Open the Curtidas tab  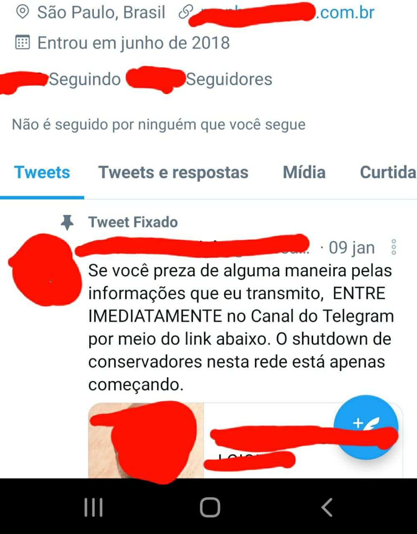click(x=388, y=172)
